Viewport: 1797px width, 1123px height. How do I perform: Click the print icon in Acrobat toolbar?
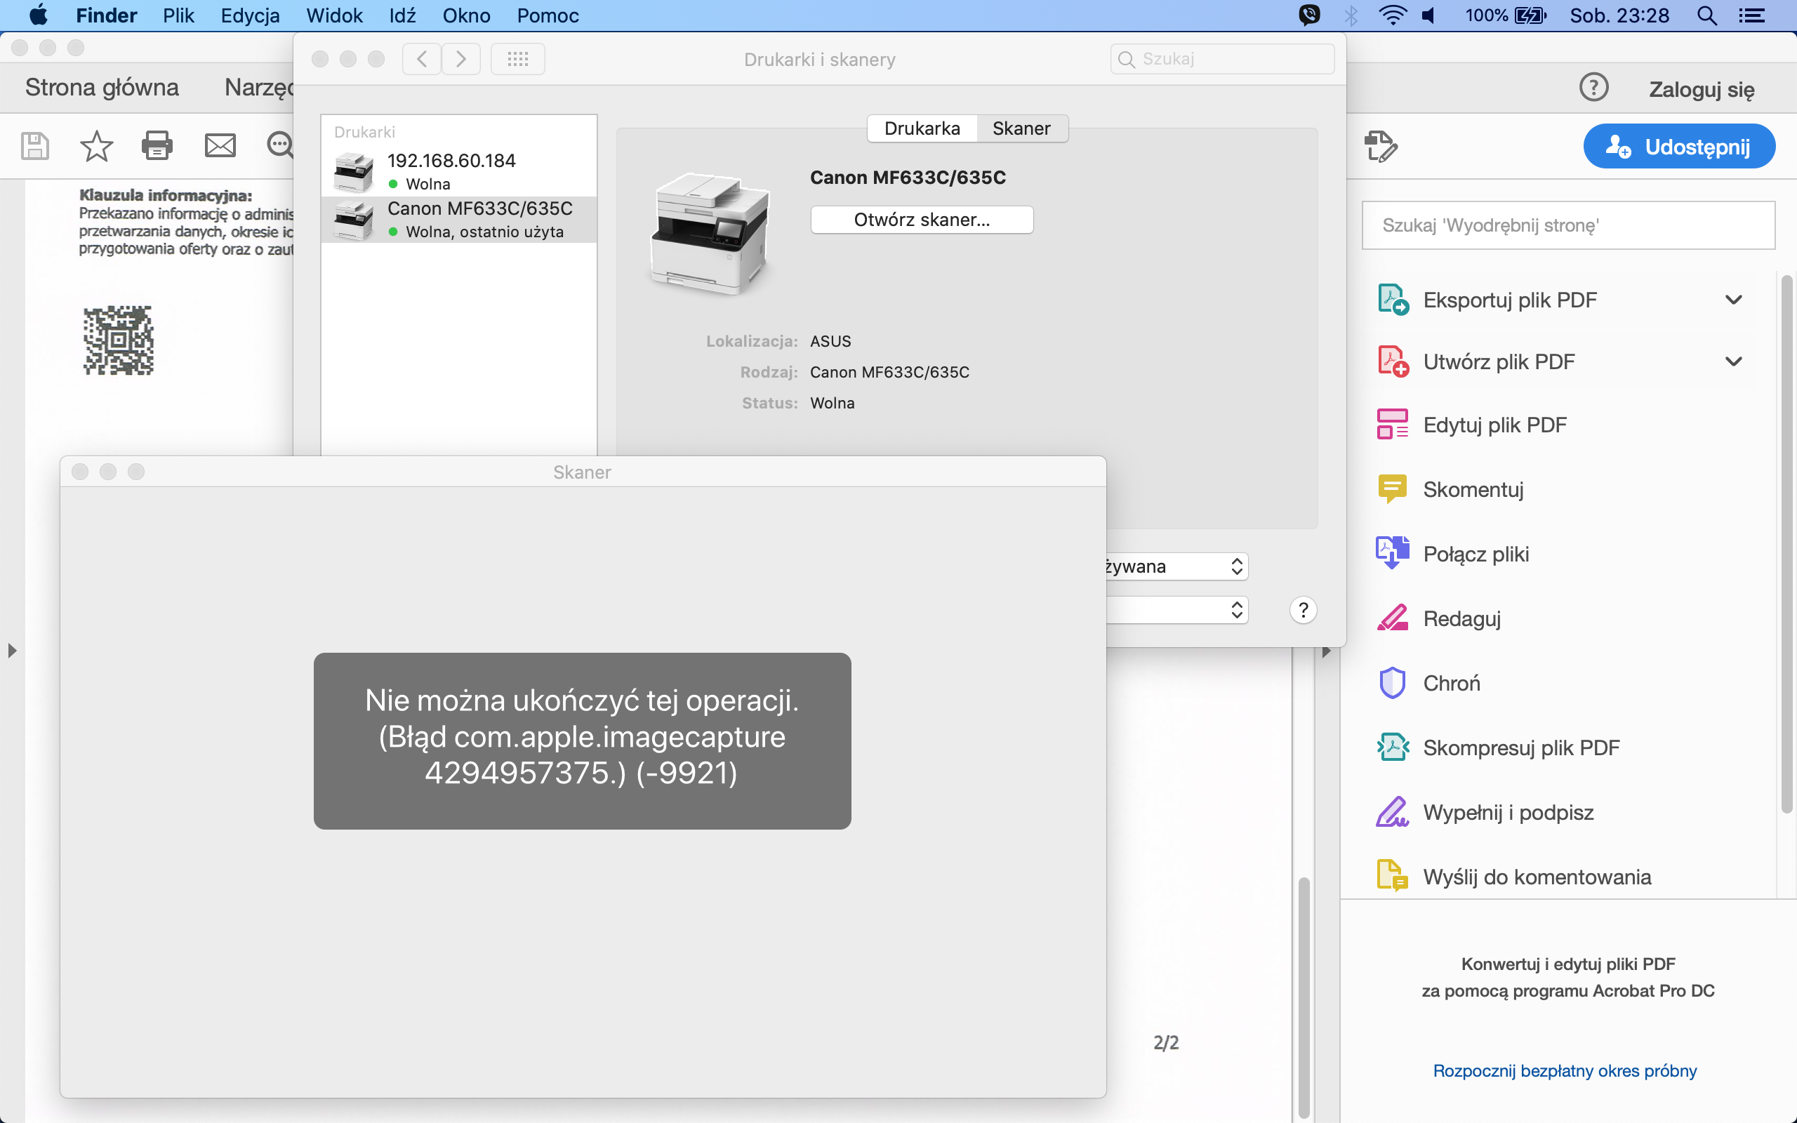pyautogui.click(x=157, y=145)
